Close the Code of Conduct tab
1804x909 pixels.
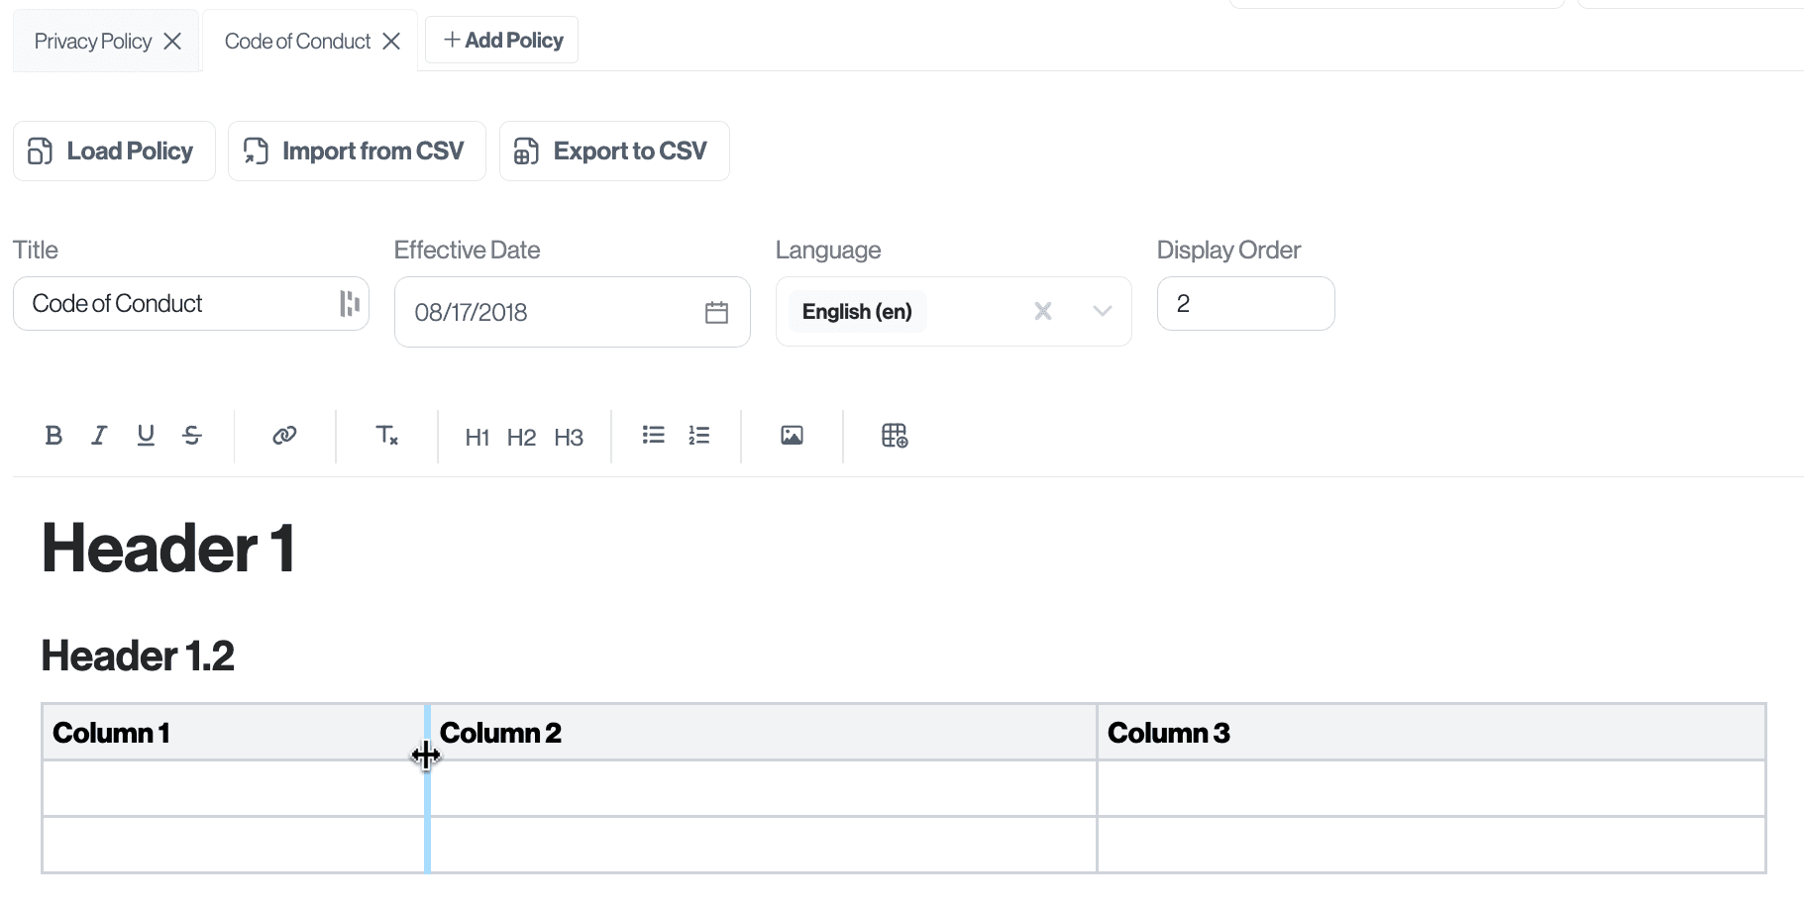click(392, 41)
